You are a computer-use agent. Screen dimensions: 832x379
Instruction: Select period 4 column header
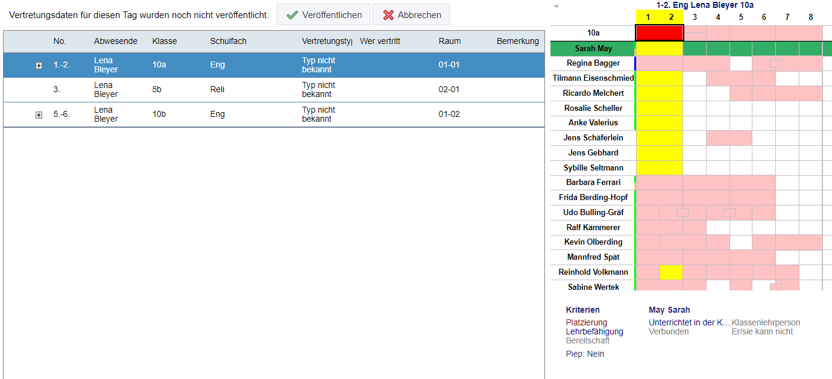717,17
